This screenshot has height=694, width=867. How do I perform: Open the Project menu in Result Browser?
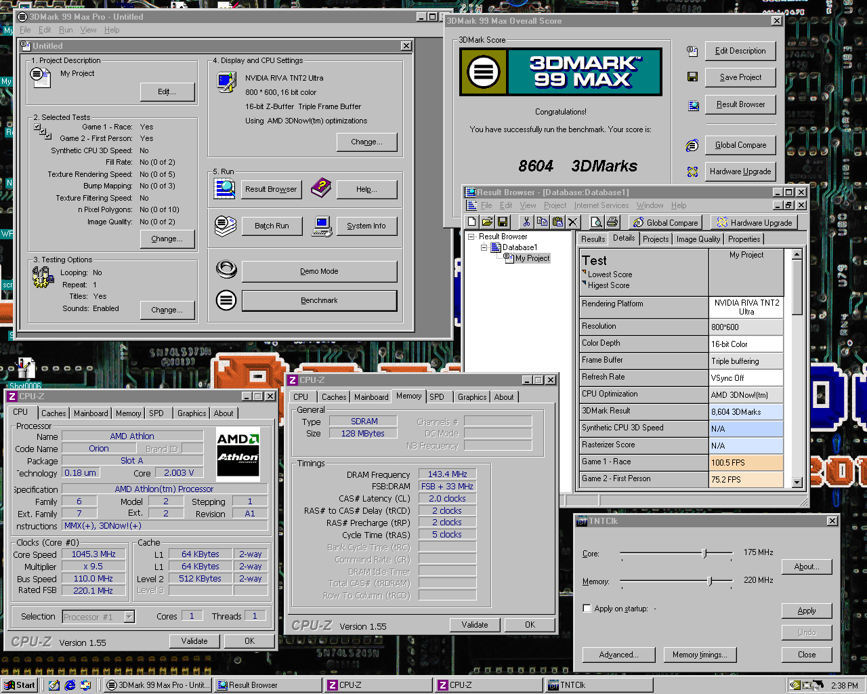[x=555, y=205]
